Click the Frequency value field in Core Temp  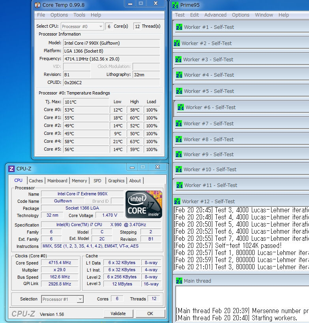click(112, 59)
